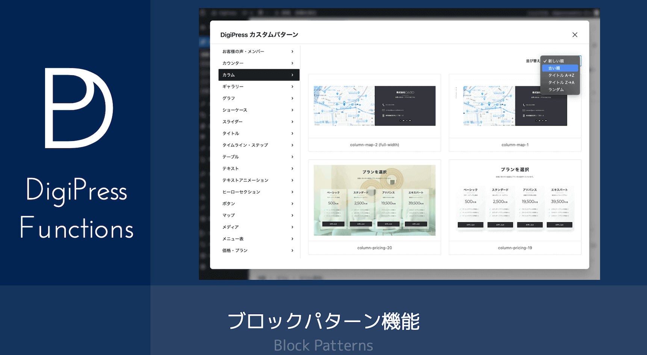
Task: Expand chevron next to ショーケース
Action: [x=292, y=110]
